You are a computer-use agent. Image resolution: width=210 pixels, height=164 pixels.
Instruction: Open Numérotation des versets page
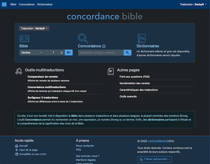134,83
